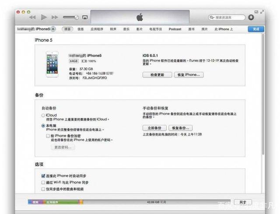Toggle 连接此 iPhone 时自动同步 checkbox
This screenshot has height=214, width=280.
(x=43, y=175)
